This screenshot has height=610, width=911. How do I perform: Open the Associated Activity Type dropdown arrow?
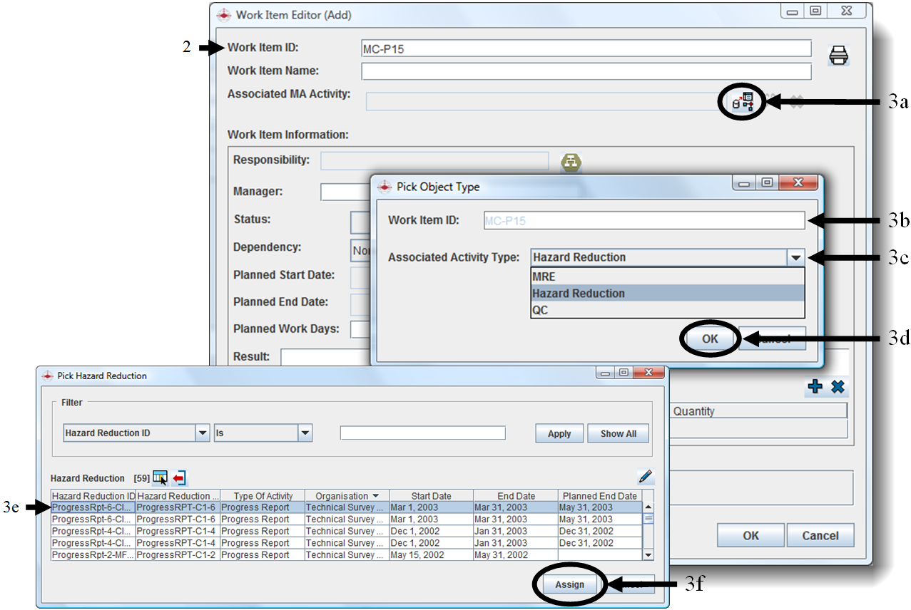(x=795, y=258)
